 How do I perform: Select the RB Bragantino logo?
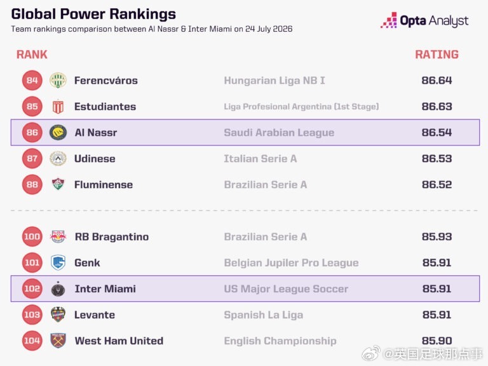point(58,237)
